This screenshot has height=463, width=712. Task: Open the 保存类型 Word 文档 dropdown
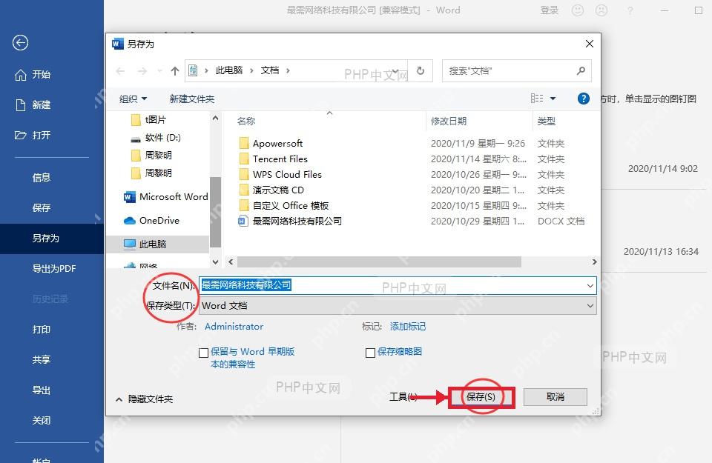click(x=398, y=306)
